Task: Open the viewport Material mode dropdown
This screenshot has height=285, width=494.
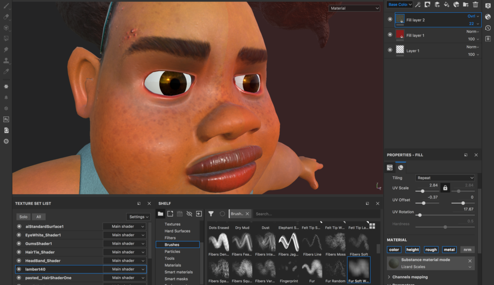Action: coord(355,8)
